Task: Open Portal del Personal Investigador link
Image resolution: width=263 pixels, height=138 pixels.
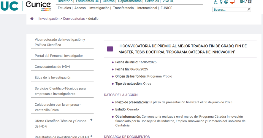Action: [59, 56]
